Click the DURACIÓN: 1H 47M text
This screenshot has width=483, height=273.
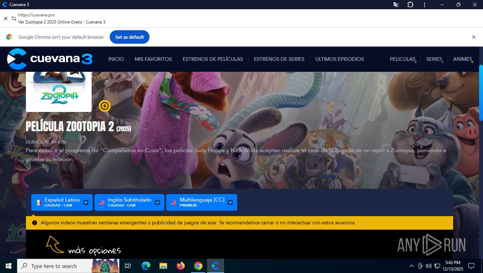coord(46,142)
